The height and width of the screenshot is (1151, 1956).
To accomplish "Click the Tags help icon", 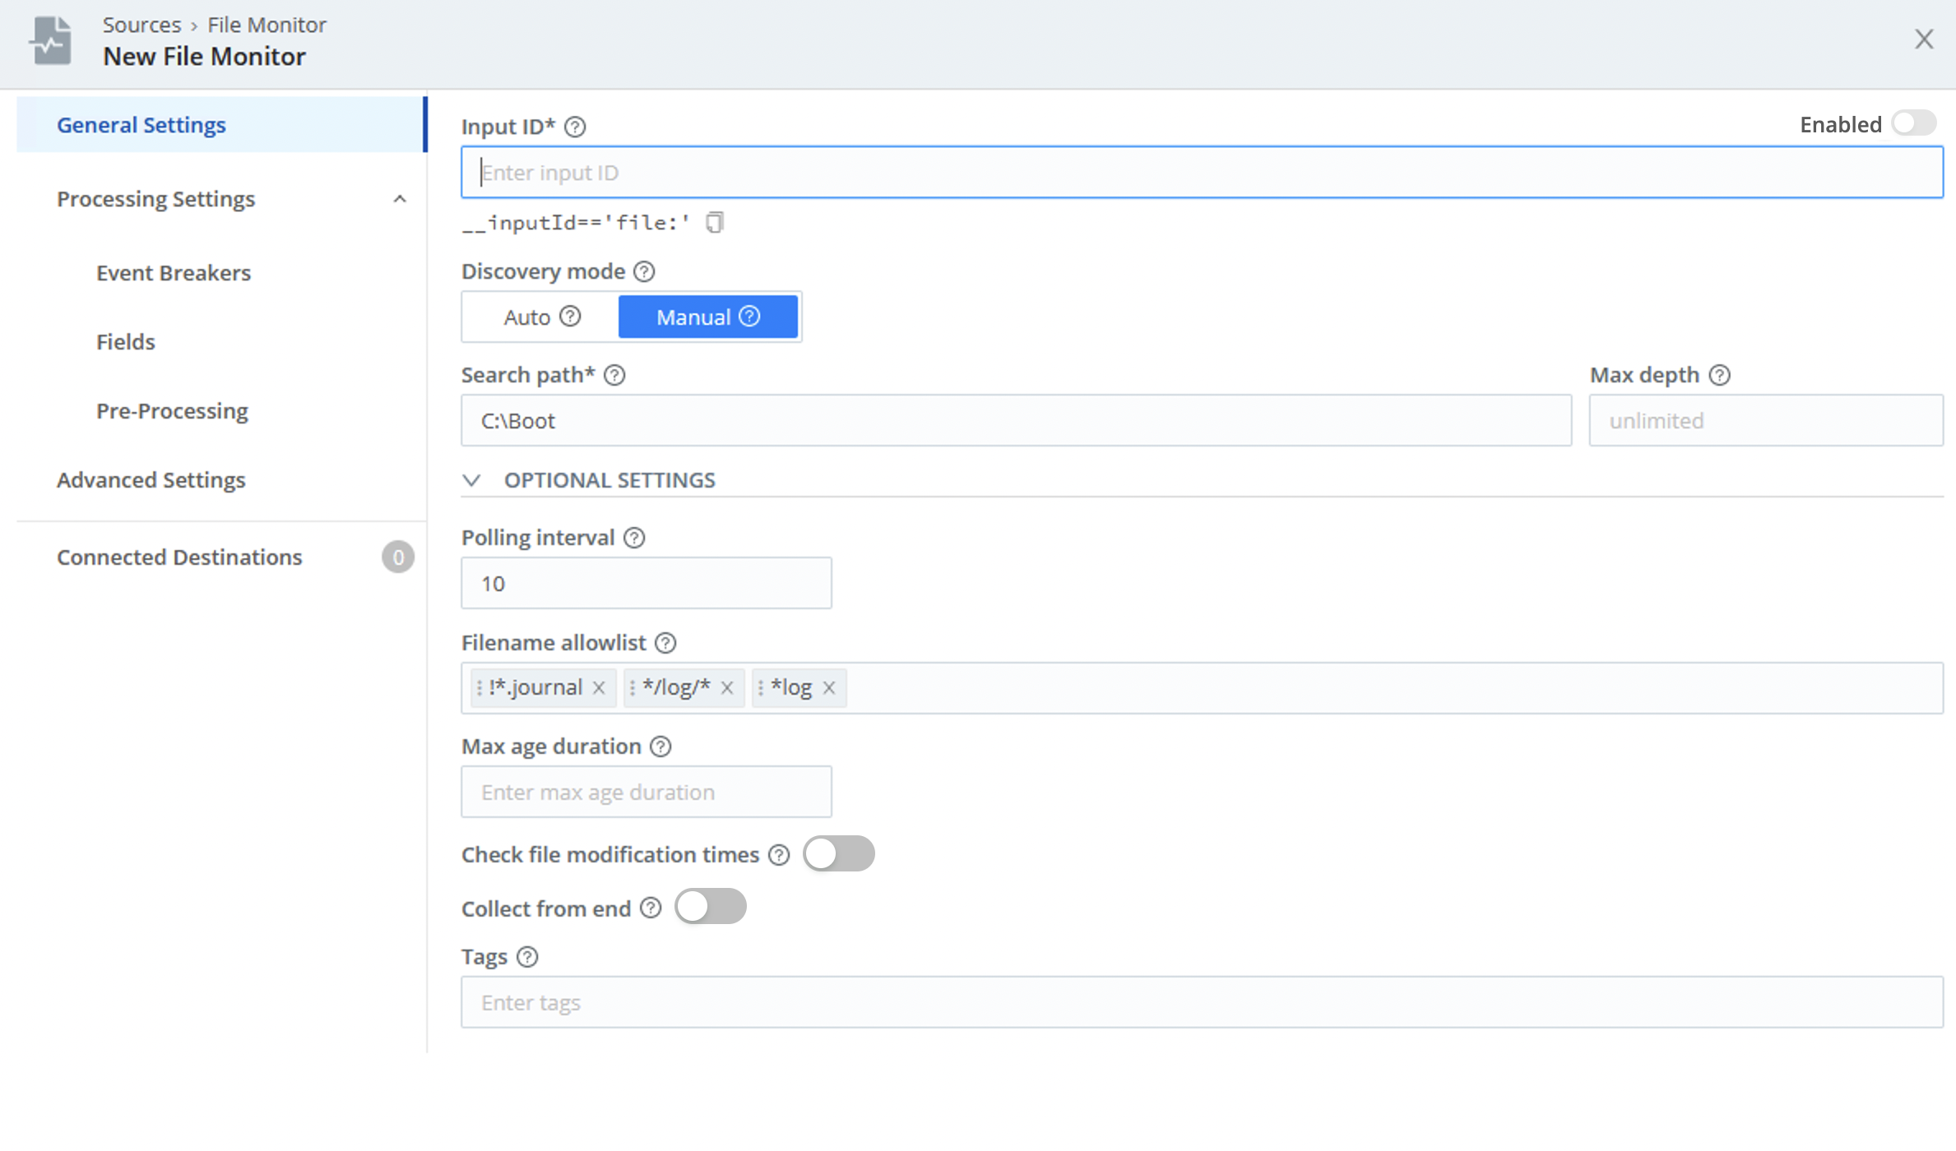I will (527, 956).
